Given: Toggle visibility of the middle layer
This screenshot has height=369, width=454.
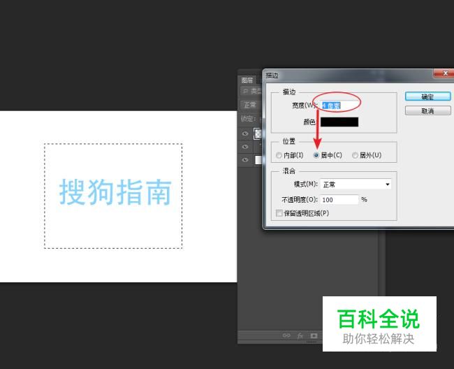Looking at the screenshot, I should [x=245, y=147].
